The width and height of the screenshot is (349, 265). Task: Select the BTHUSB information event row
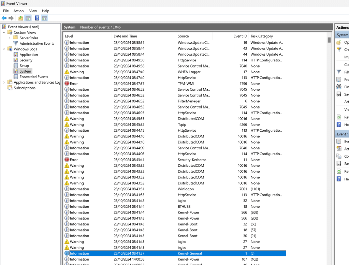[175, 206]
